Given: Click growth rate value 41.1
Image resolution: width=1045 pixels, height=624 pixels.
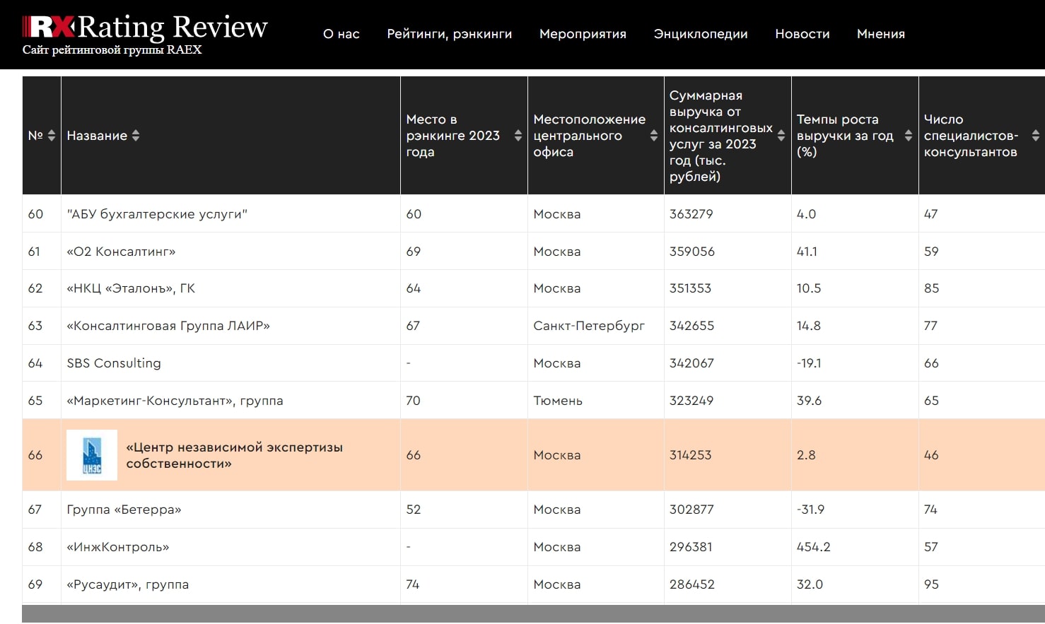Looking at the screenshot, I should pos(807,252).
